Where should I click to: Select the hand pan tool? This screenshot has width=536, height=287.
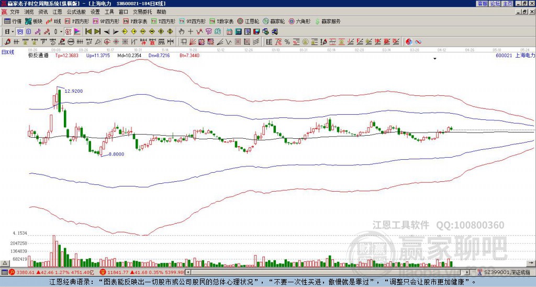point(182,32)
